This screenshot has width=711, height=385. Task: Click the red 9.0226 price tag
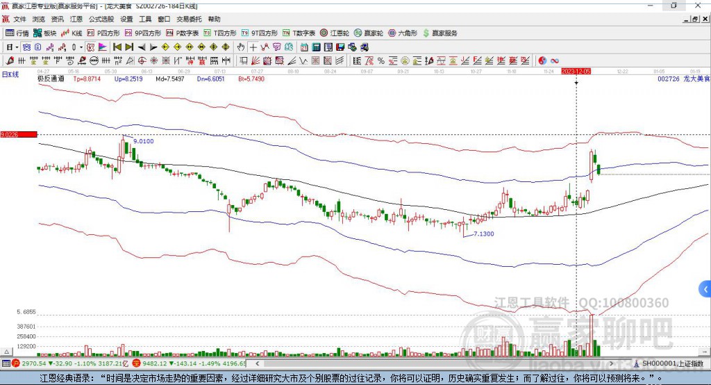pos(19,134)
